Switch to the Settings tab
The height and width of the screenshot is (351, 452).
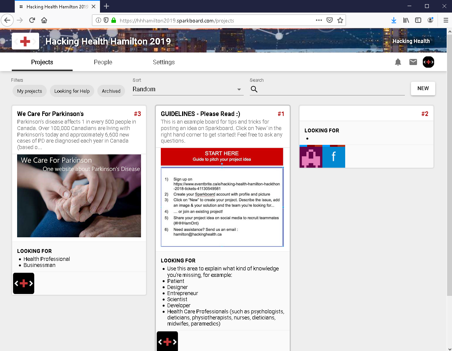click(x=164, y=62)
